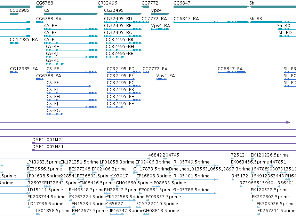Click protein GS-PF

pyautogui.click(x=53, y=83)
